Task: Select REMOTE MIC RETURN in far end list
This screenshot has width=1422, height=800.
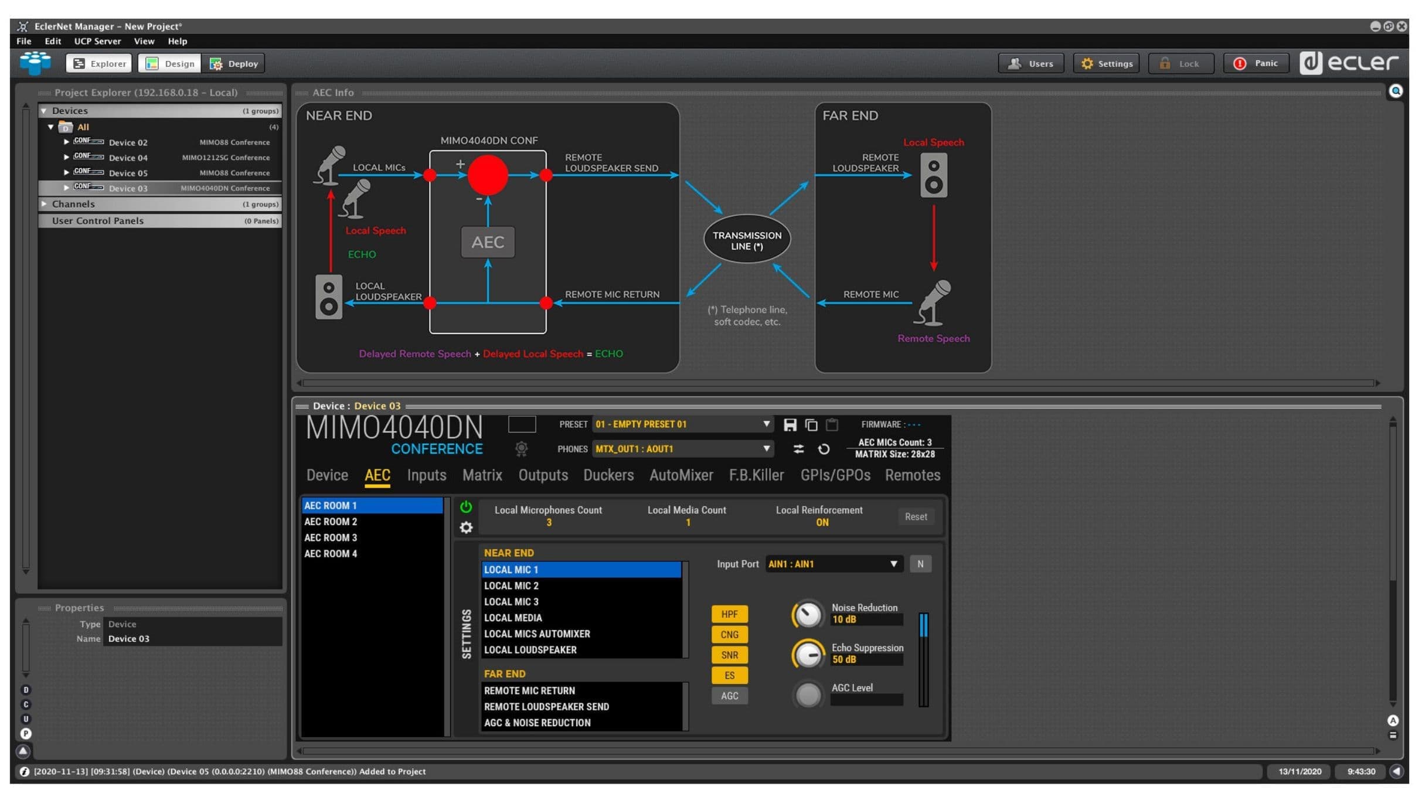Action: tap(581, 691)
